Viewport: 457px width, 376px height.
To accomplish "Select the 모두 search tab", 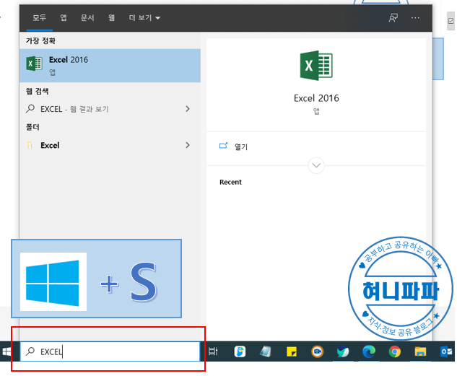I will click(39, 18).
